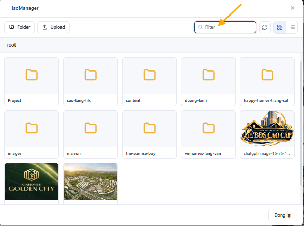Open the maison folder
The image size is (304, 226).
[90, 134]
